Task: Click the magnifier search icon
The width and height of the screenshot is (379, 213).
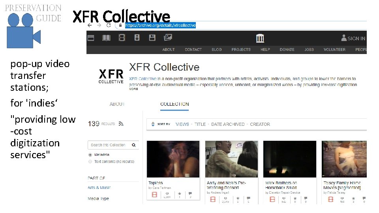Action: 134,145
